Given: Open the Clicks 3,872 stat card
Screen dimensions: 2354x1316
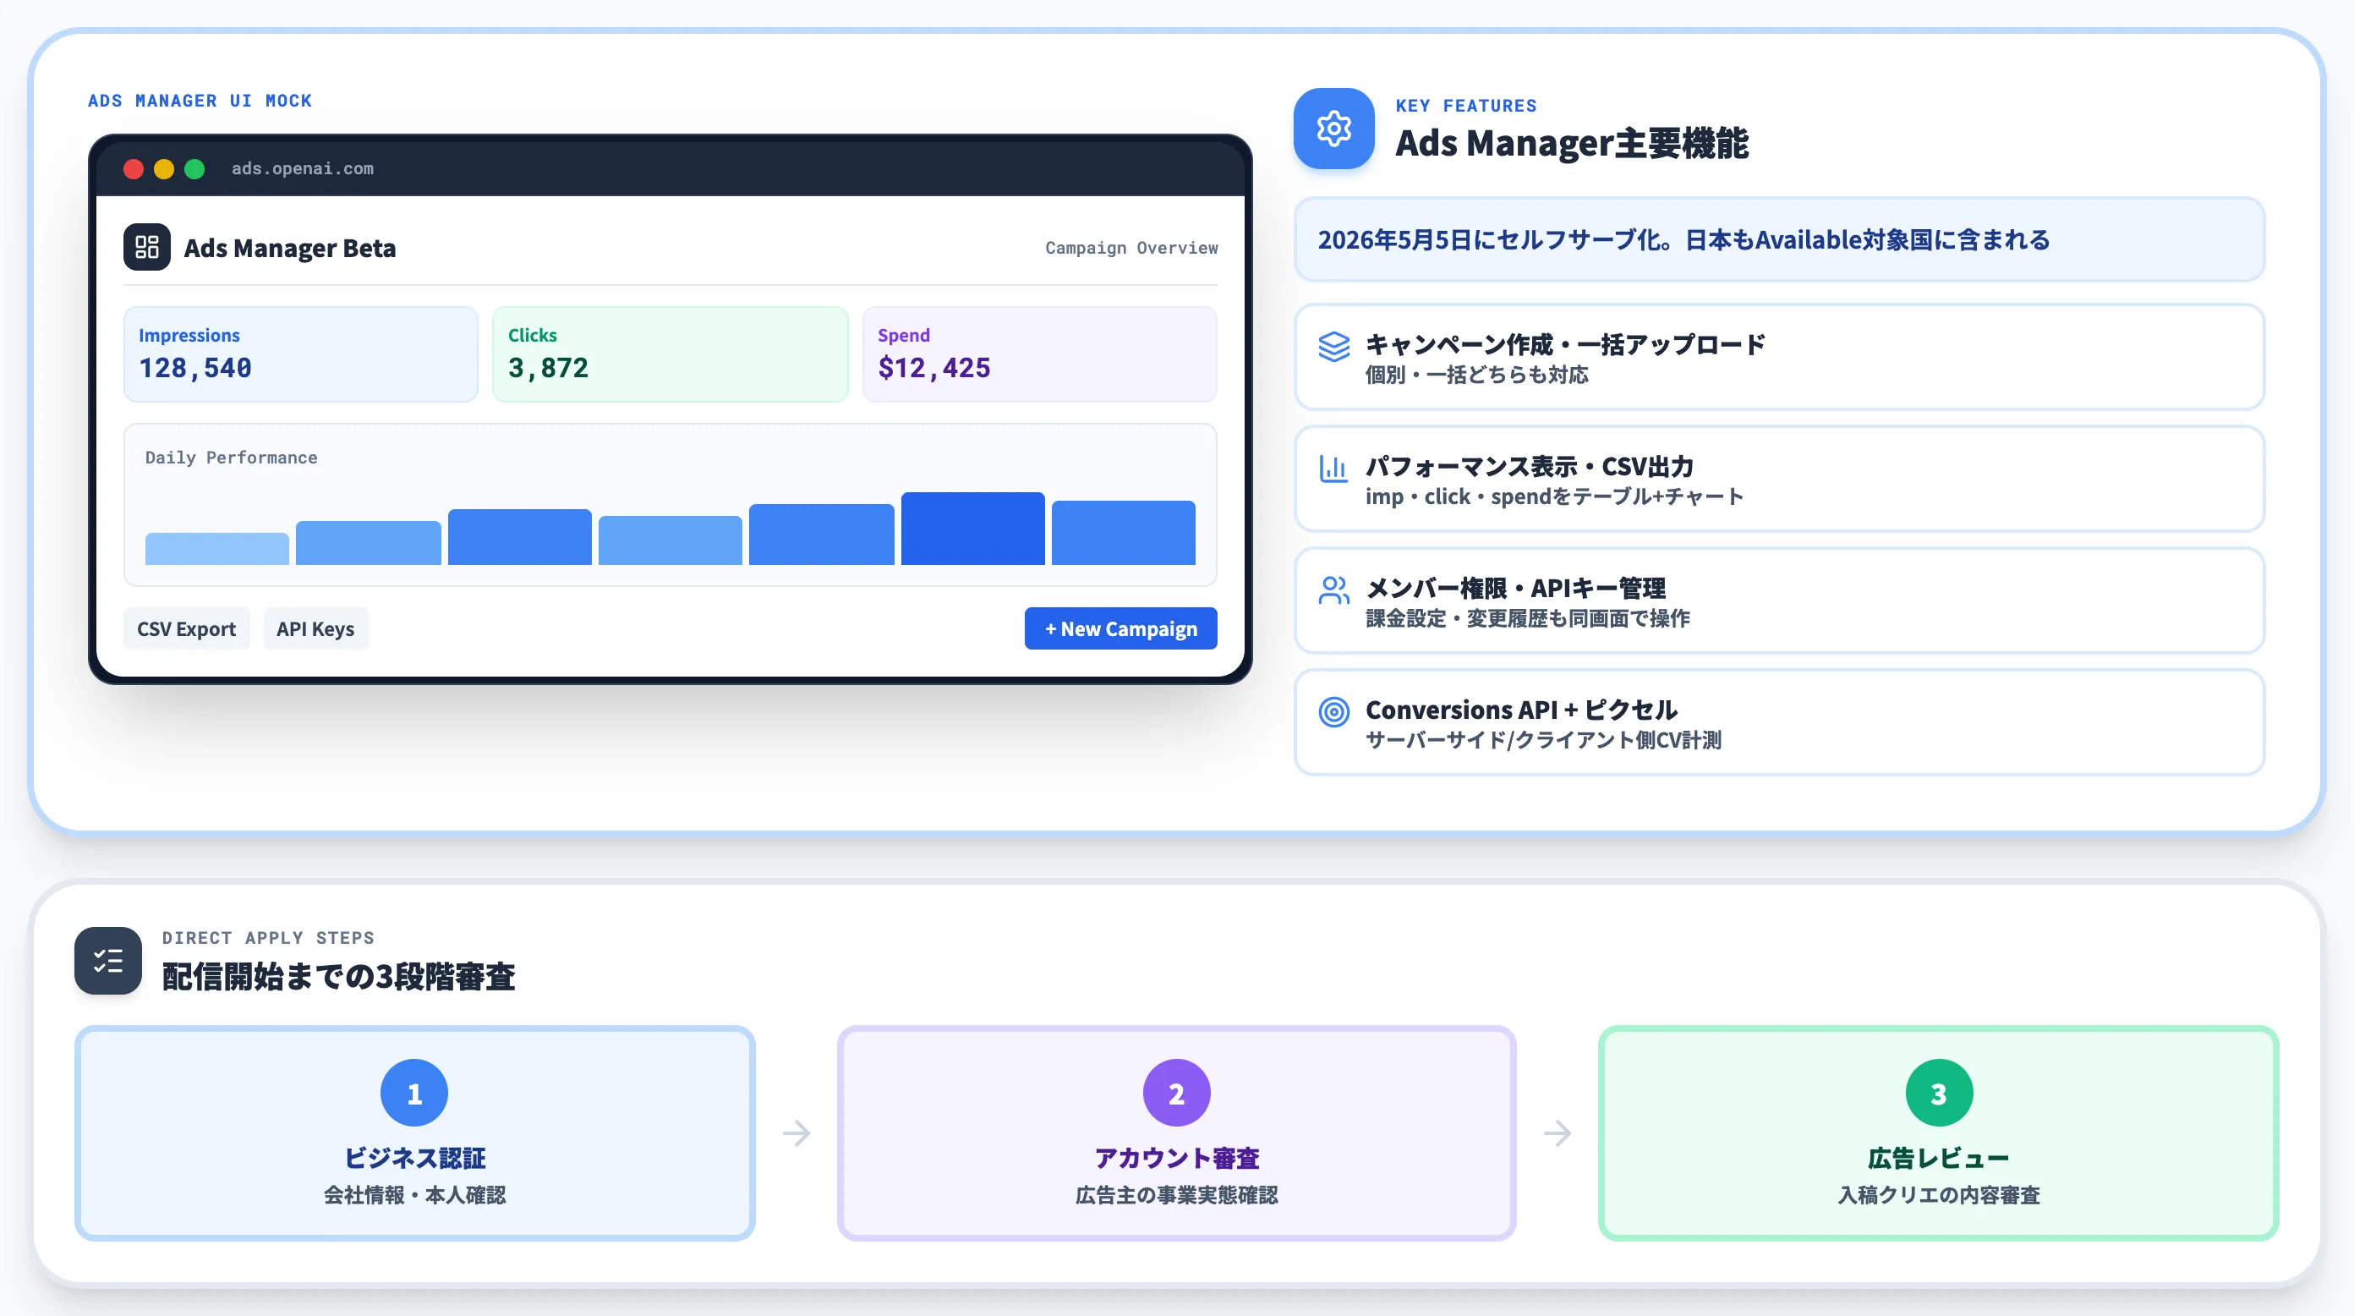Looking at the screenshot, I should click(670, 354).
